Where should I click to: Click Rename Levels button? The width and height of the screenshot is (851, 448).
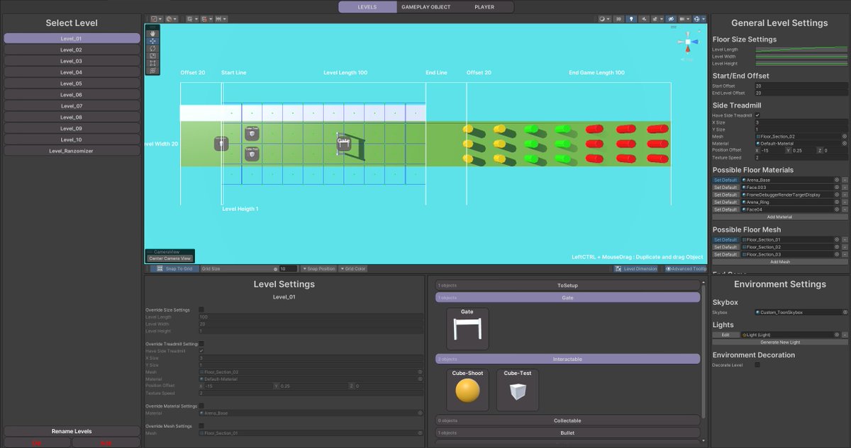(72, 431)
